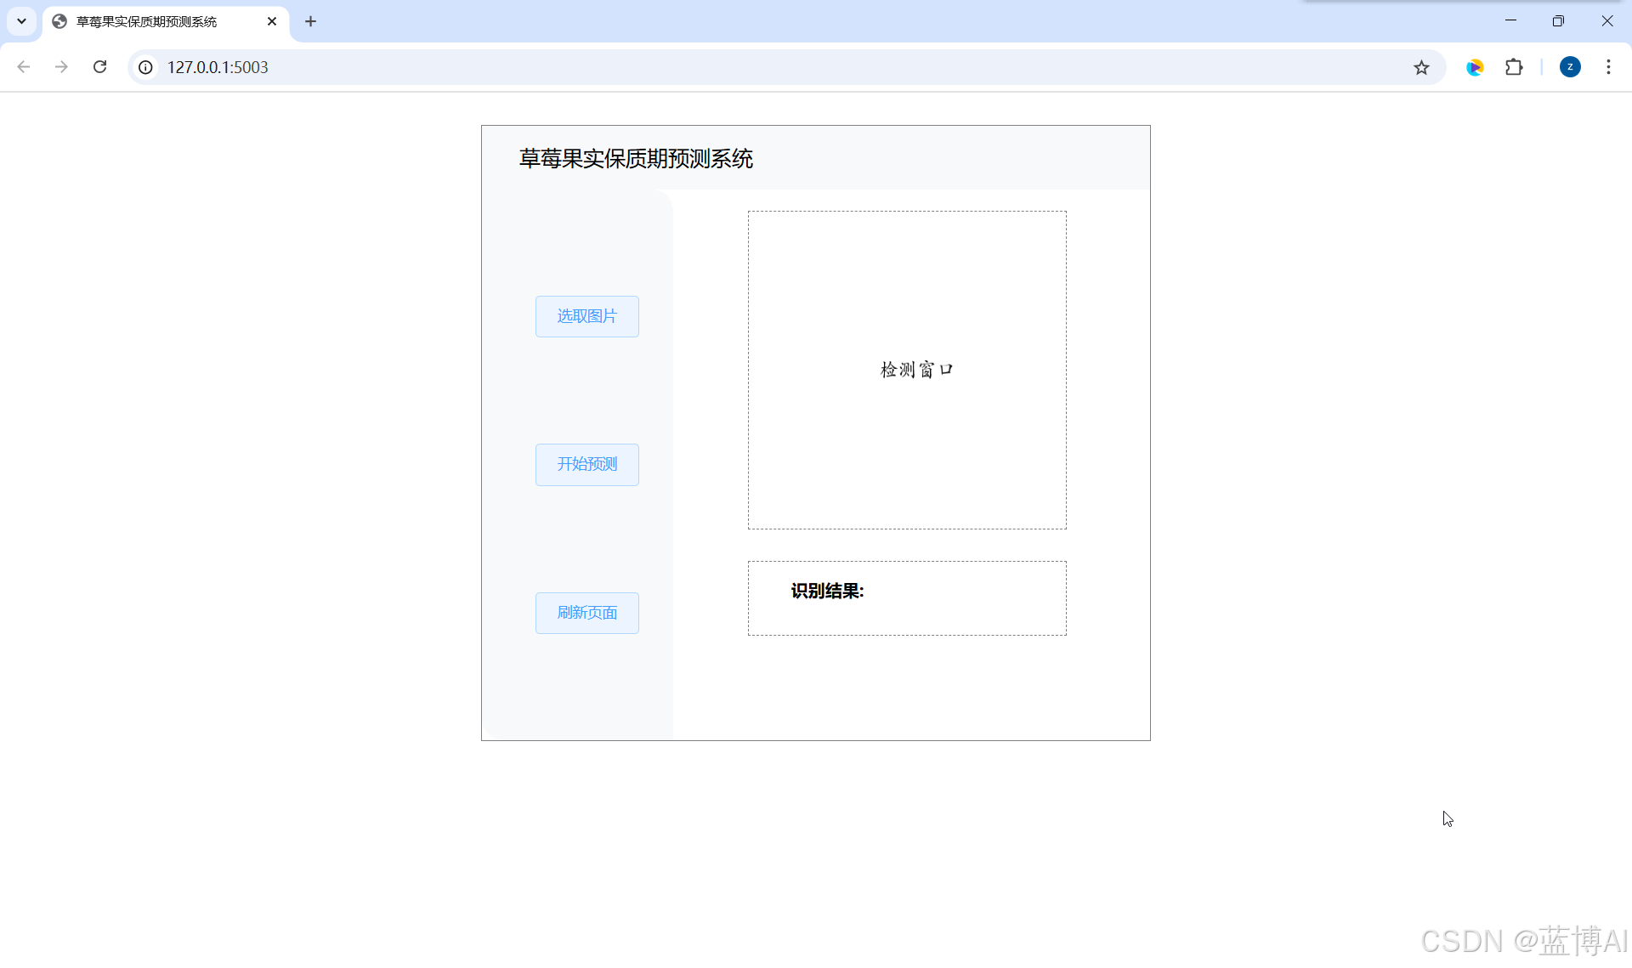Open the colorful extension icon in toolbar
This screenshot has width=1632, height=968.
[1475, 67]
